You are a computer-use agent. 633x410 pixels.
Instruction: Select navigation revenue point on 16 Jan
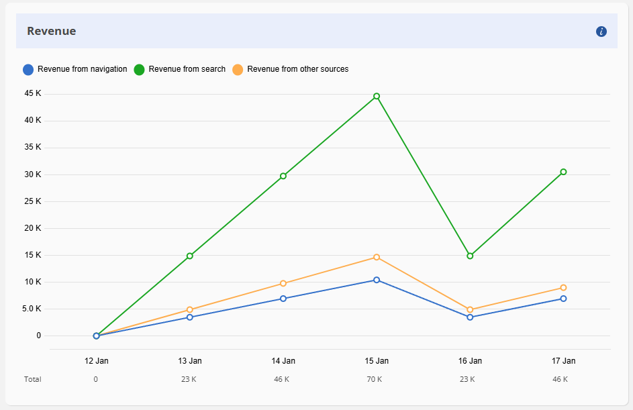tap(470, 317)
